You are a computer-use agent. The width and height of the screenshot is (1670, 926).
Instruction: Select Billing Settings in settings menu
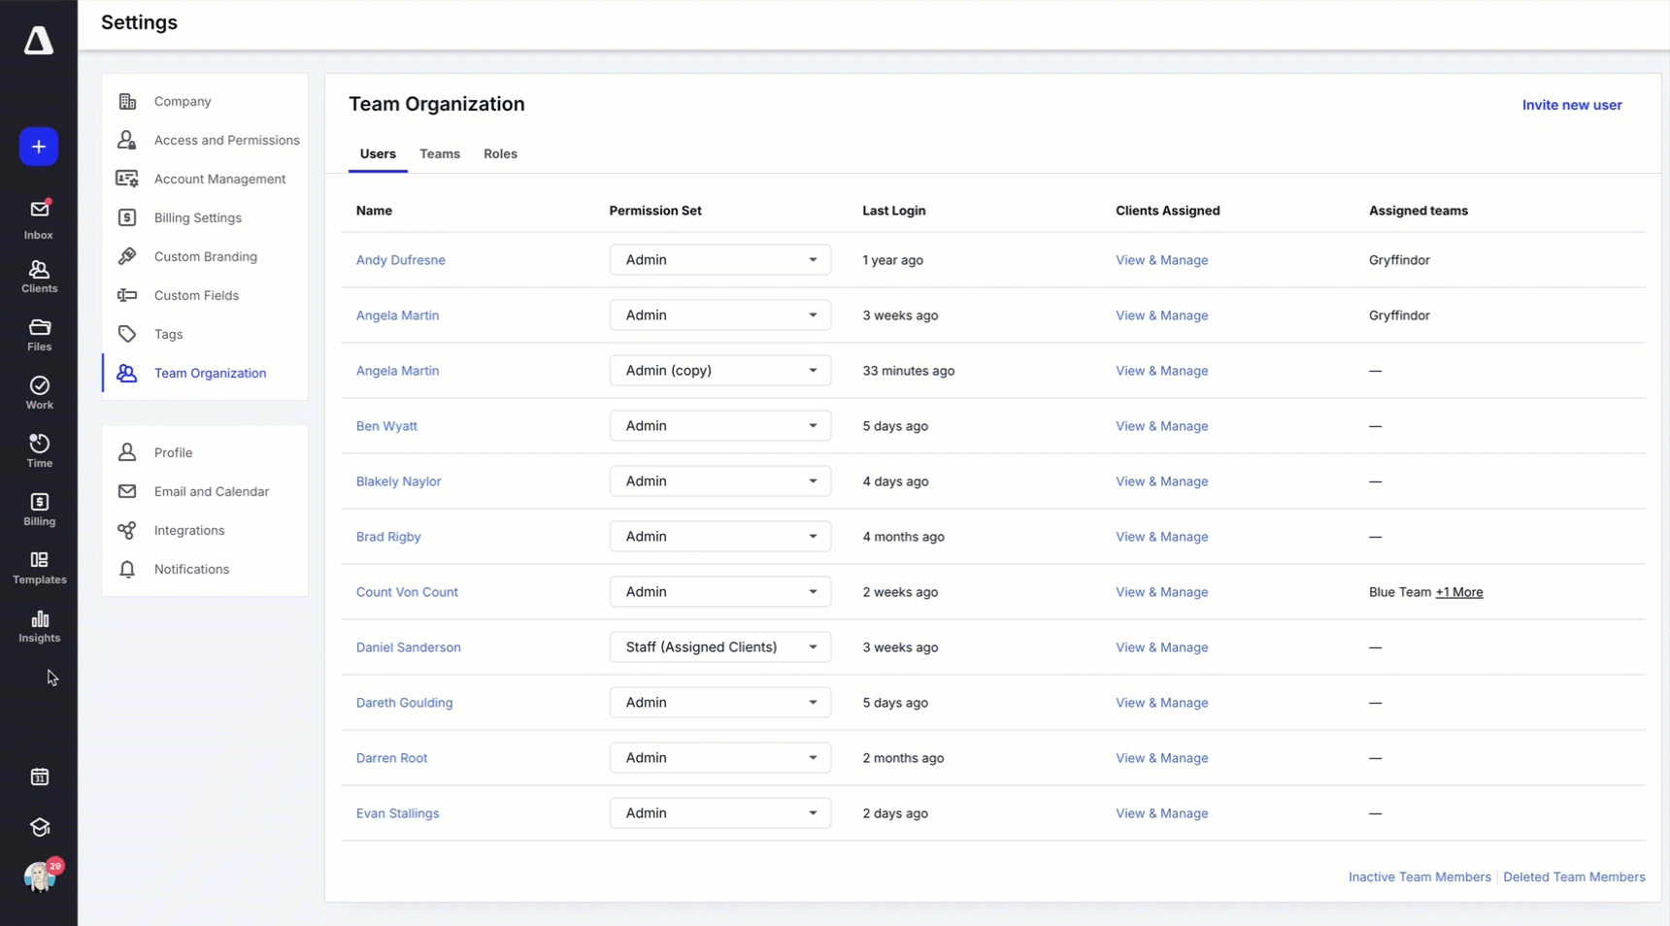coord(197,218)
